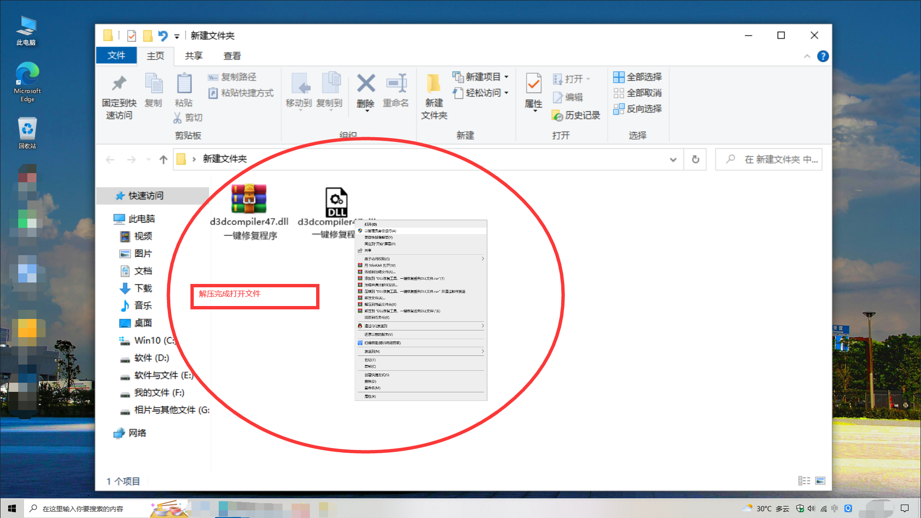This screenshot has height=518, width=921.
Task: Click the Rename icon in the ribbon
Action: tap(396, 83)
